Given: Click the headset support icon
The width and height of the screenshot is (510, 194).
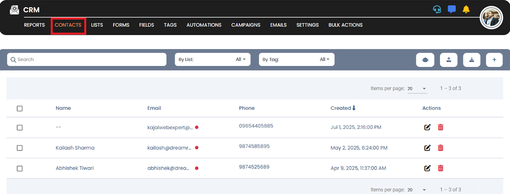Looking at the screenshot, I should tap(437, 10).
